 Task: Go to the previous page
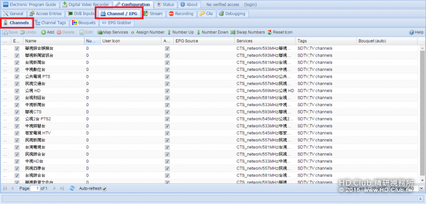[x=12, y=188]
